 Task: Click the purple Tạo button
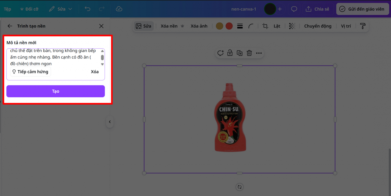(x=56, y=91)
